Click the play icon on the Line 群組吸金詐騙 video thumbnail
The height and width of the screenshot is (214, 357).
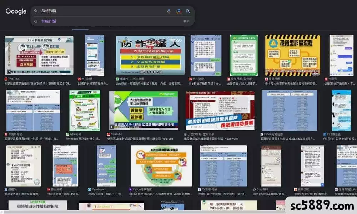point(9,72)
